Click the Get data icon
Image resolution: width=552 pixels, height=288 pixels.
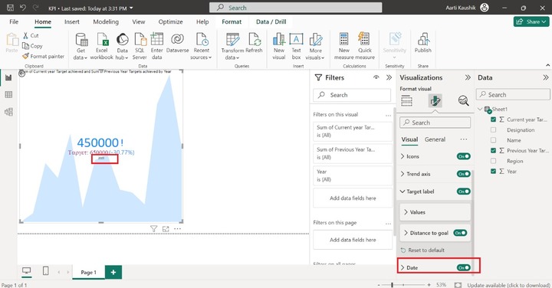pyautogui.click(x=81, y=40)
